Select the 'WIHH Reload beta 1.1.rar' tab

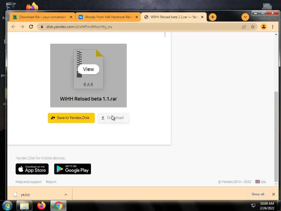pyautogui.click(x=174, y=17)
